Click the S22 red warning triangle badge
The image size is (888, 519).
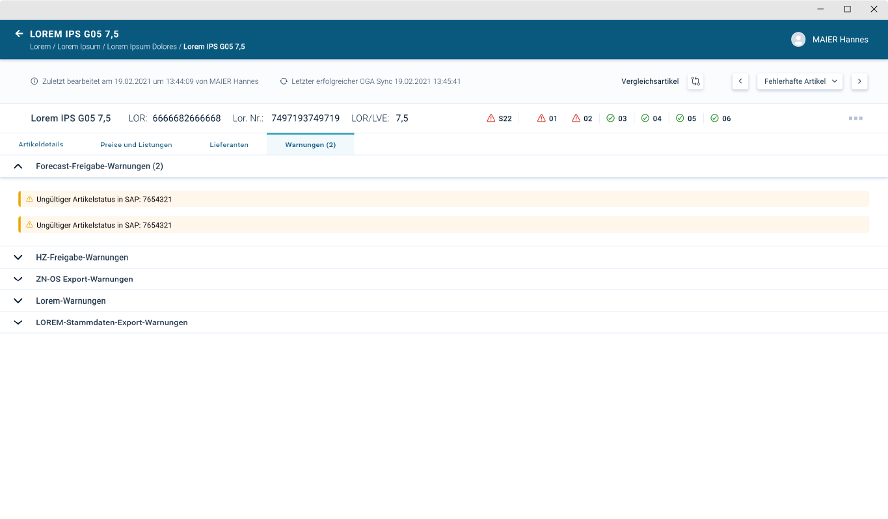[x=491, y=118]
